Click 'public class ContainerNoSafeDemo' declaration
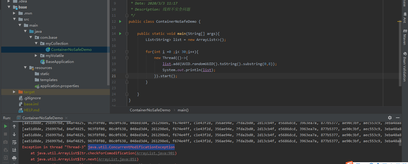This screenshot has width=408, height=164. 163,21
